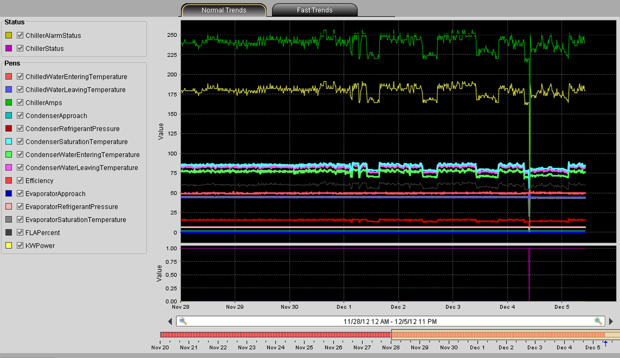
Task: Click the left arrow to scroll time back
Action: click(x=170, y=322)
